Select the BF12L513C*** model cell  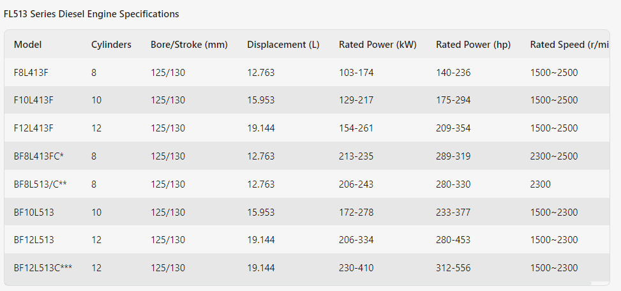click(x=43, y=268)
